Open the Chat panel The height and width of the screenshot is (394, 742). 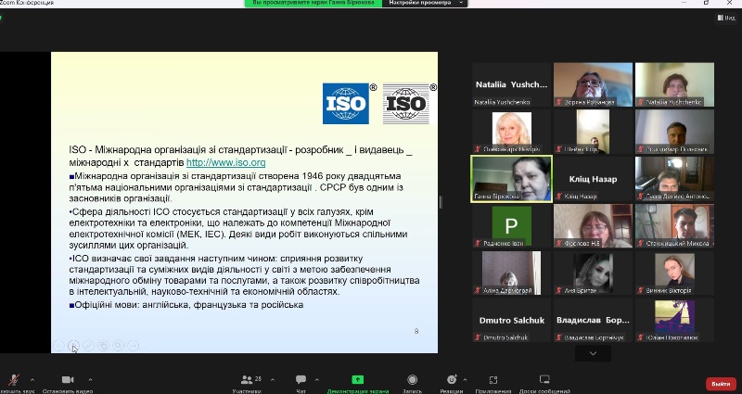[301, 379]
